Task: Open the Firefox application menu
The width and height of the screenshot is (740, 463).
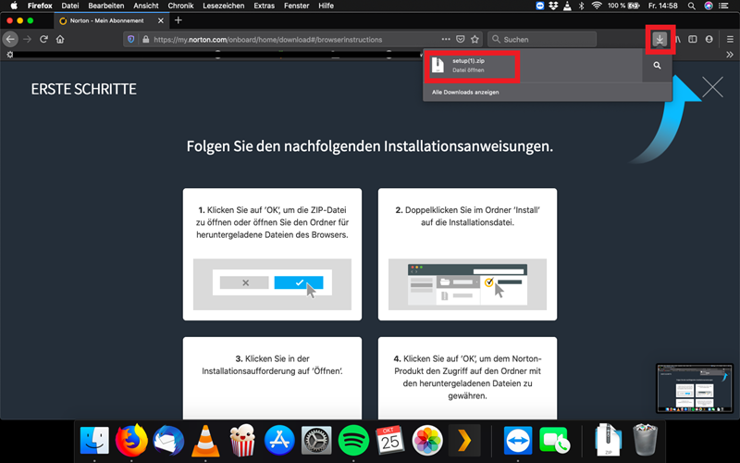Action: [x=40, y=6]
